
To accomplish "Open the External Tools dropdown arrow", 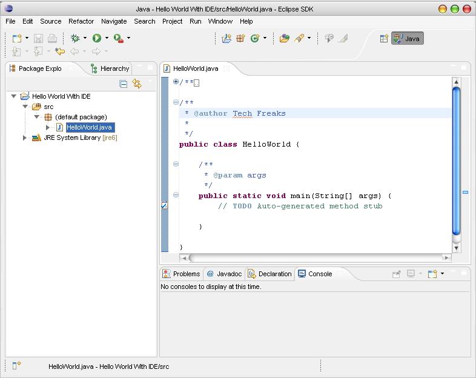I will [x=129, y=38].
